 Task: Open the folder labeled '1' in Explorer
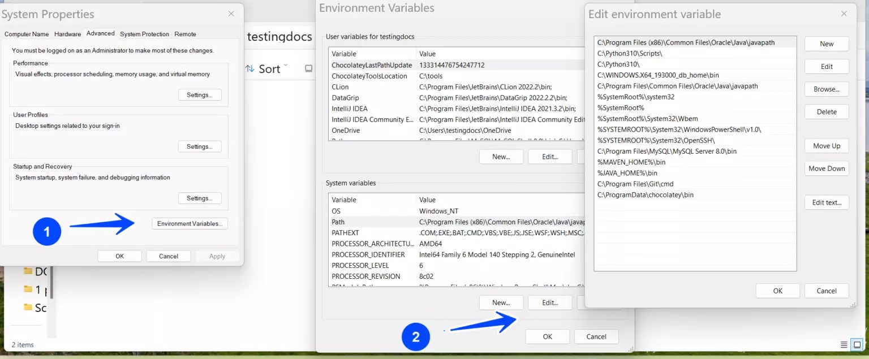35,289
